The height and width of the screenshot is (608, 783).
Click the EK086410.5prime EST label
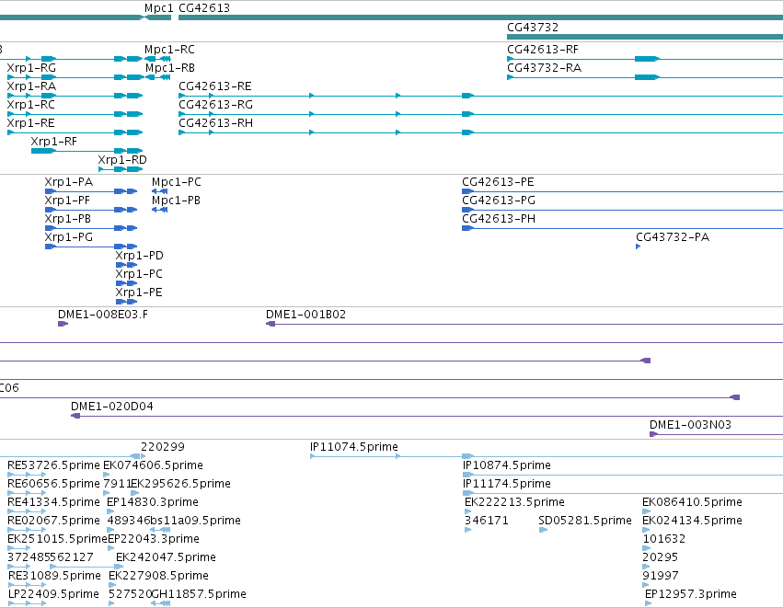click(x=692, y=502)
